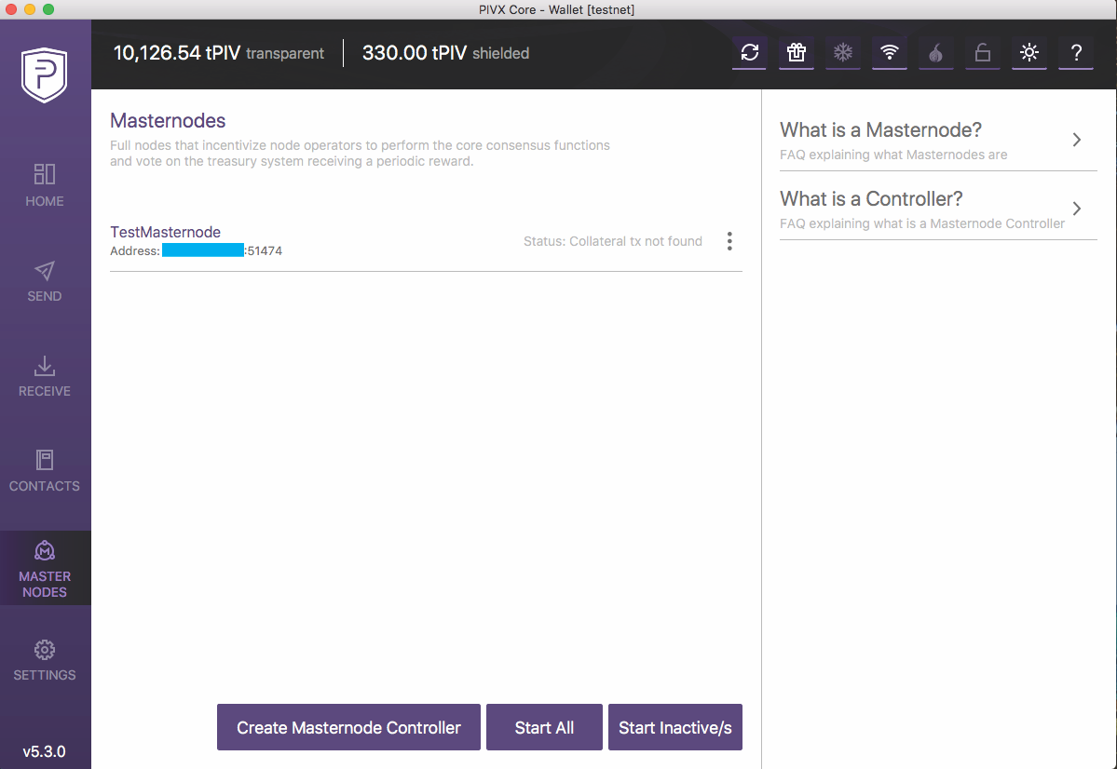Open the three-dot menu for TestMasternode
The height and width of the screenshot is (769, 1117).
click(729, 241)
